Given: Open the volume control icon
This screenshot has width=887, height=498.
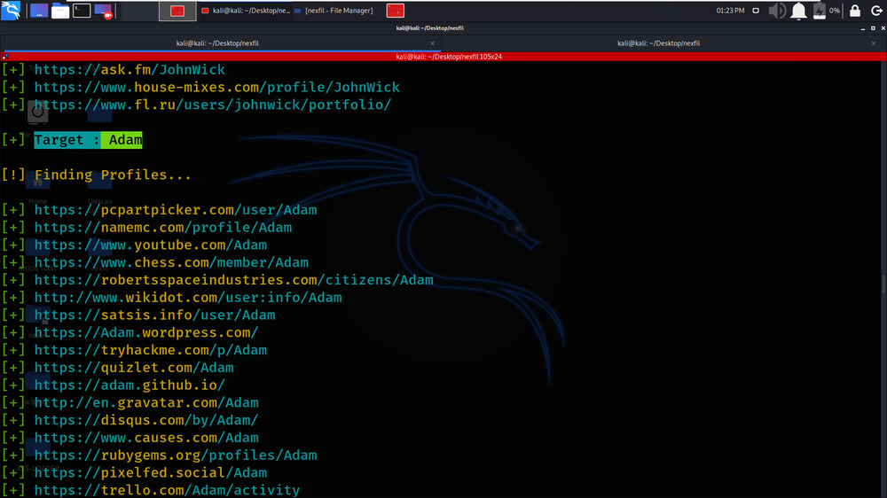Looking at the screenshot, I should pos(777,11).
